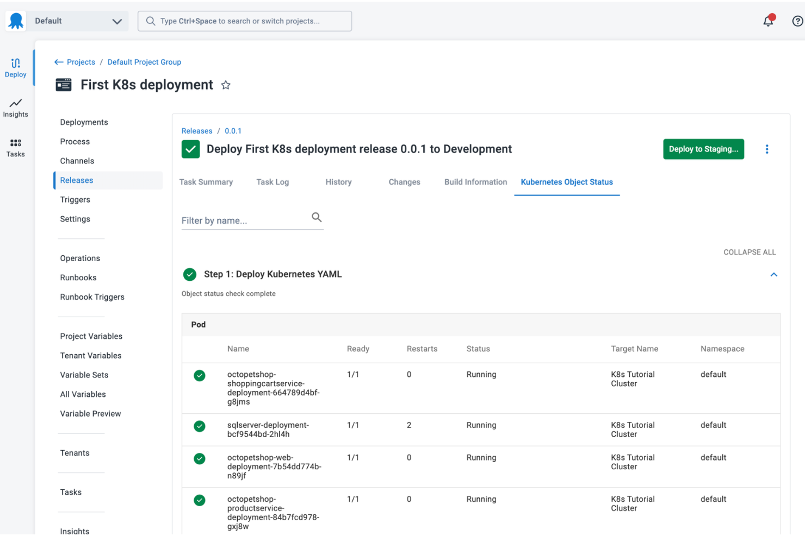Click the project icon beside First K8s deployment
805x536 pixels.
coord(64,85)
